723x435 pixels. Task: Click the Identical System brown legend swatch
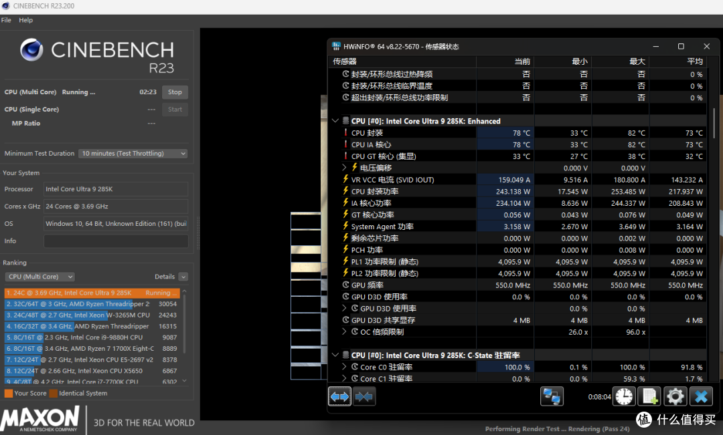click(x=54, y=393)
